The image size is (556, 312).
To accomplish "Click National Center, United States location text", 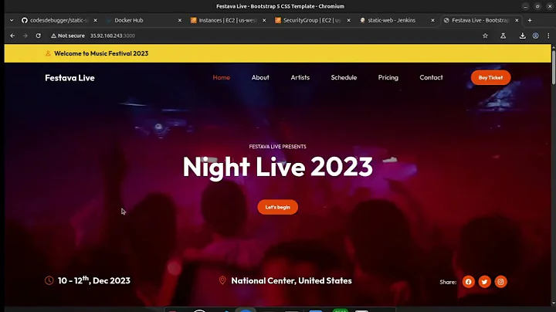I will click(x=291, y=281).
